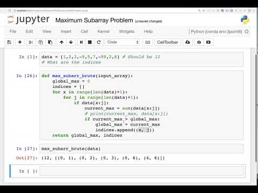The height and width of the screenshot is (193, 258).
Task: Click the In [27] cell prompt
Action: coord(27,149)
